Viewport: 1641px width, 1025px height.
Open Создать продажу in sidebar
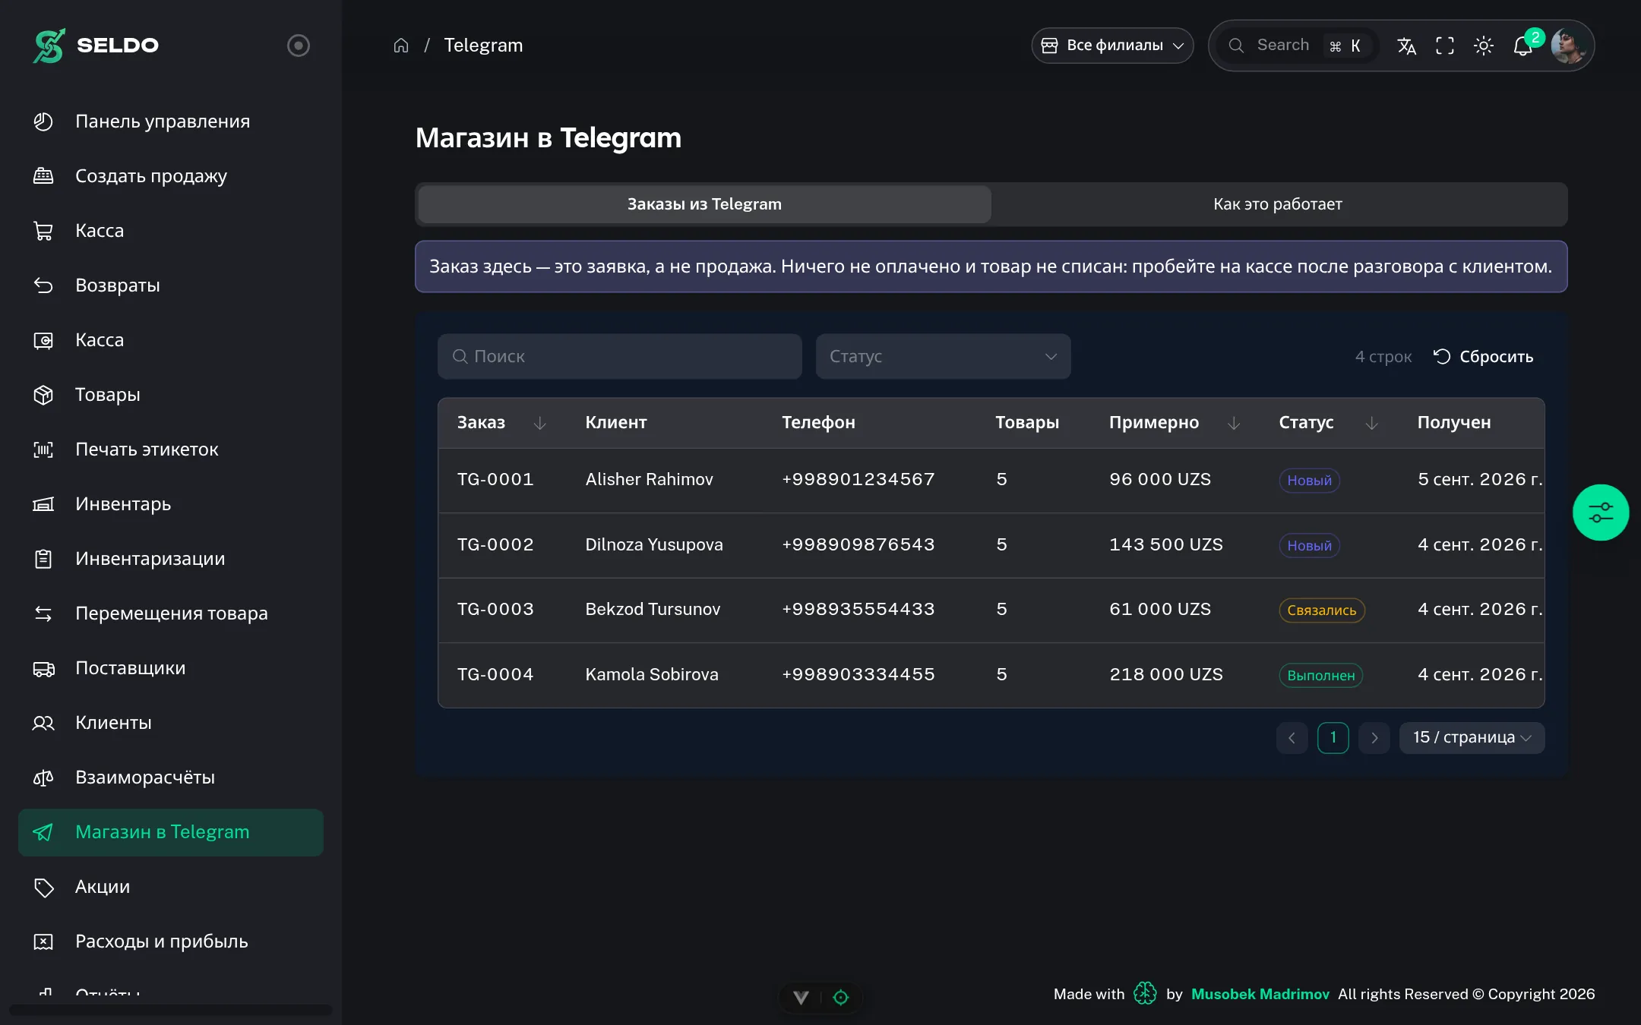tap(171, 176)
